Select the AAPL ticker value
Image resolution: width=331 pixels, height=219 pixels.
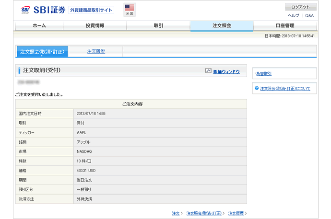click(x=81, y=132)
